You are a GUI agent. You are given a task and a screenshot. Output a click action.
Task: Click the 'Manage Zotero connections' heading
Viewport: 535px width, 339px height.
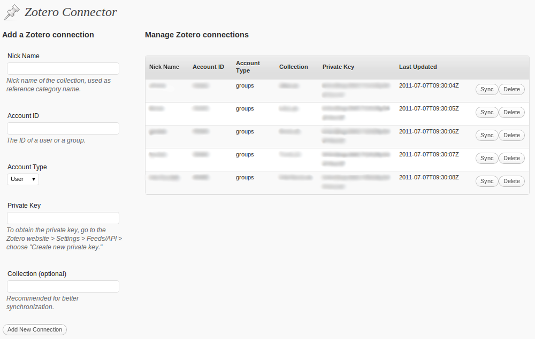[x=197, y=35]
